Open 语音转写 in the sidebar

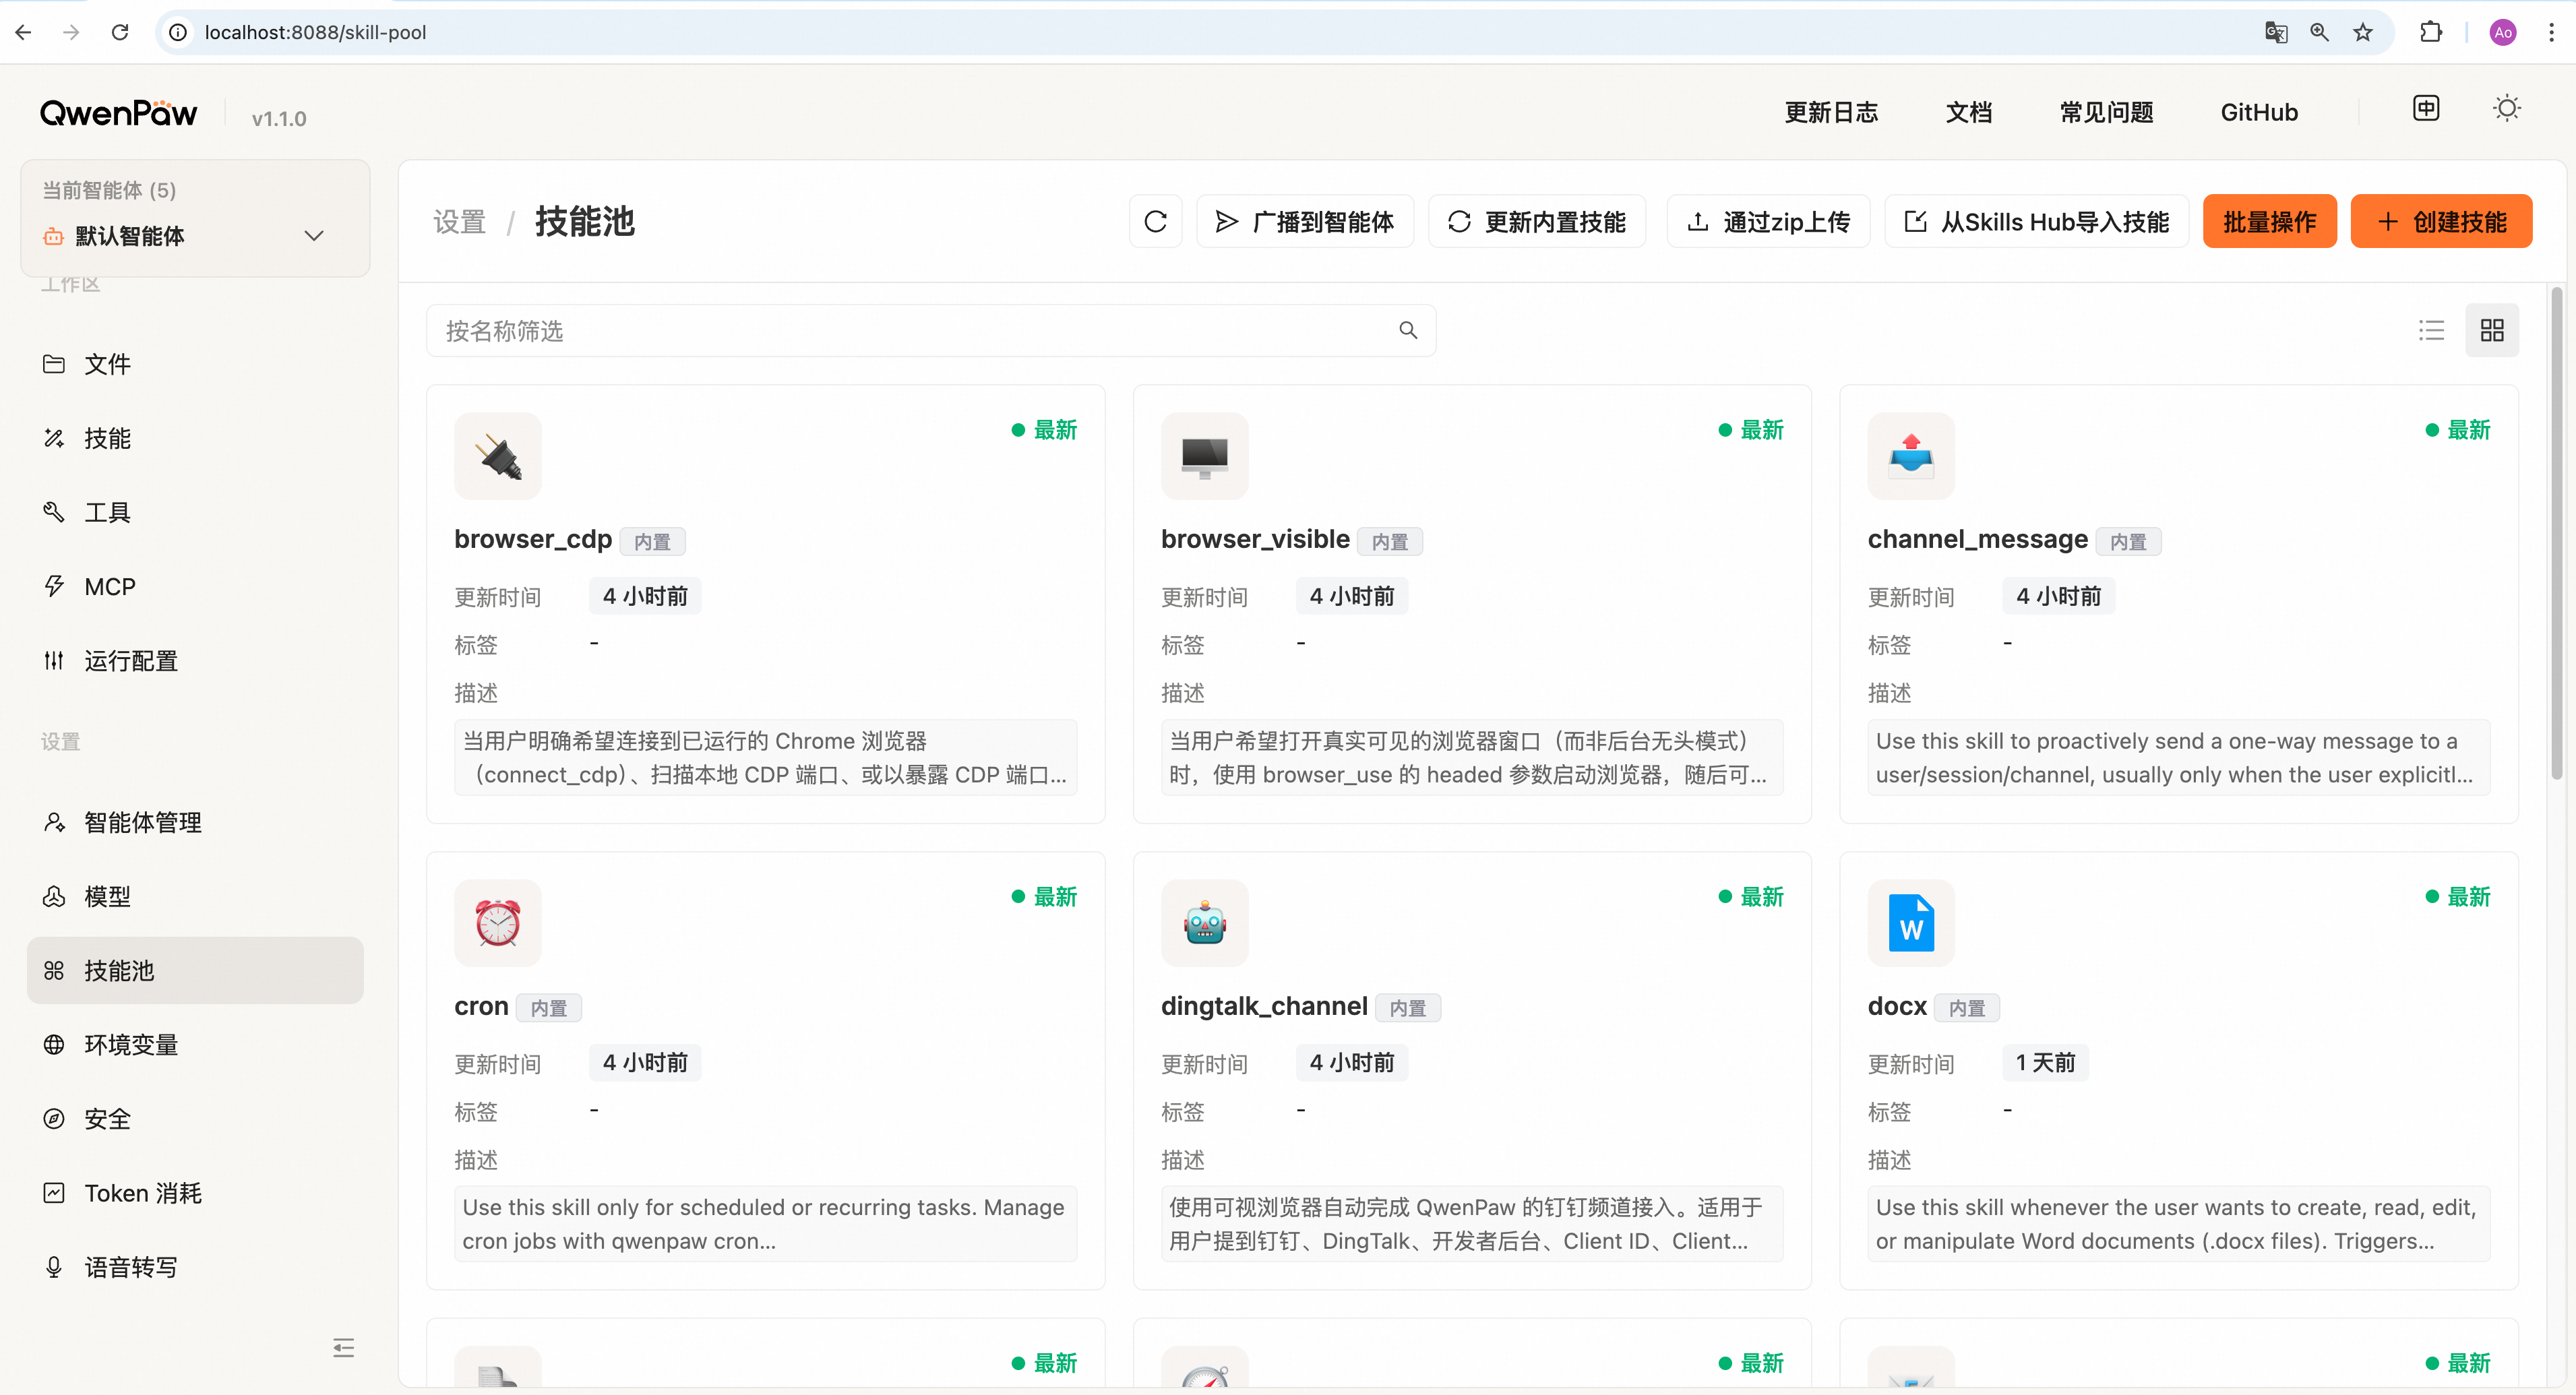tap(195, 1267)
